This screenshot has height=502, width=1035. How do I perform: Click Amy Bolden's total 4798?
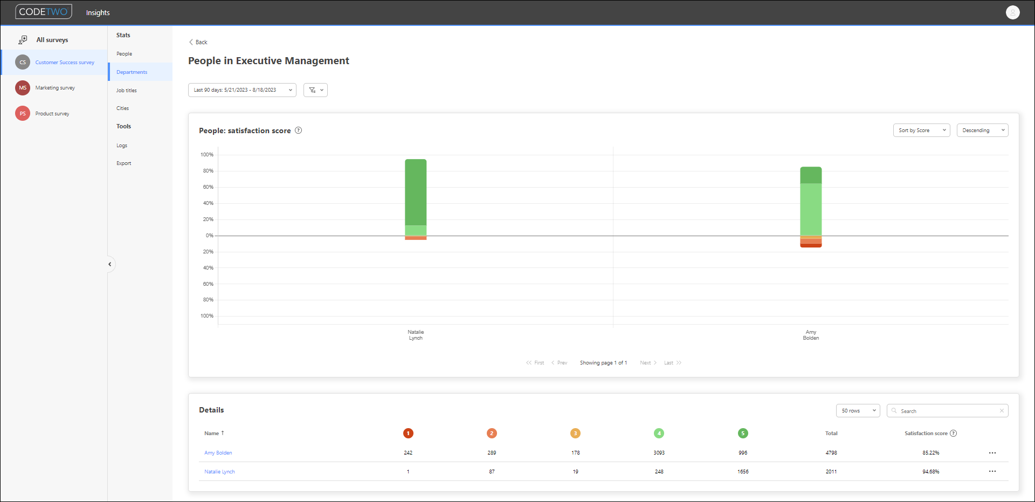[x=831, y=453]
